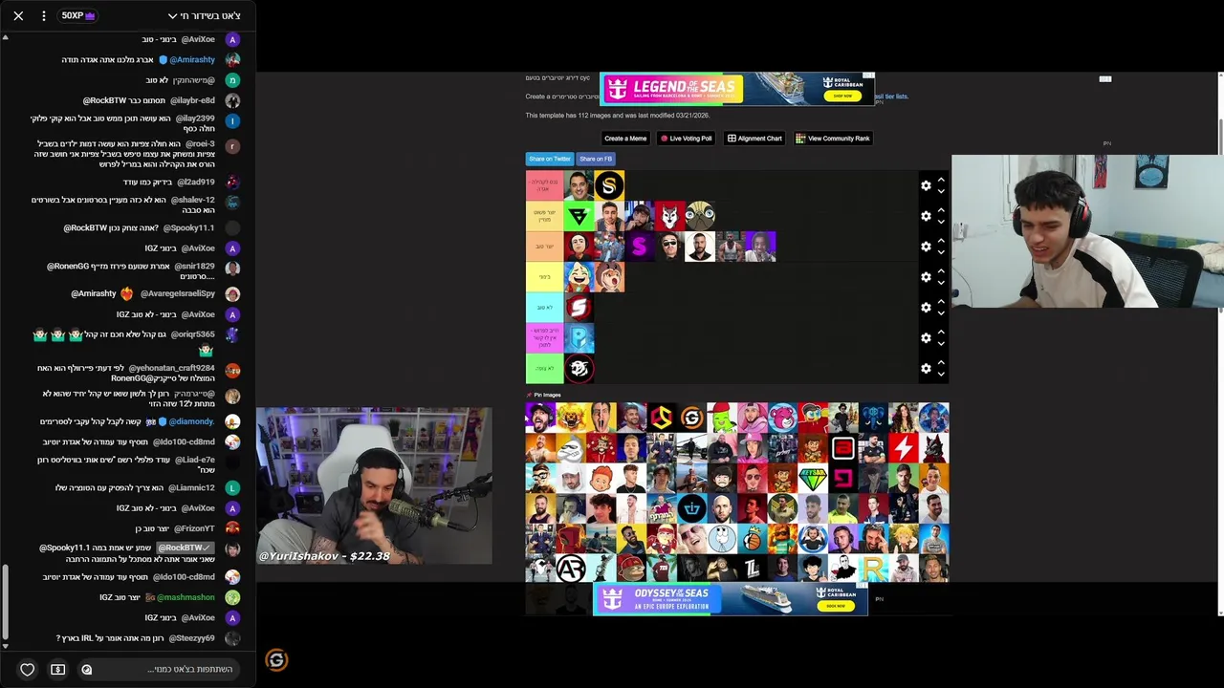
Task: Move the red top tier row down
Action: (941, 191)
